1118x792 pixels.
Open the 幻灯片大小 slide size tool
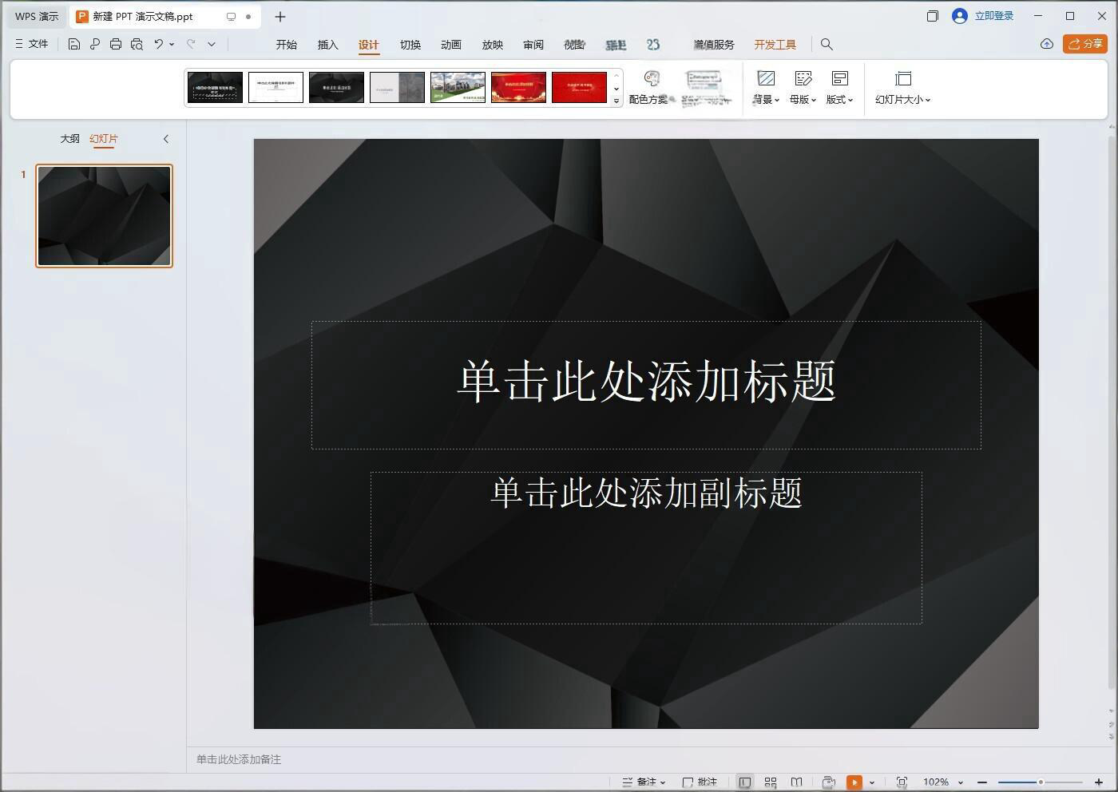coord(902,86)
